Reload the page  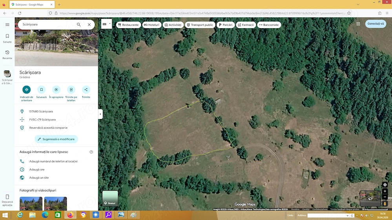click(20, 13)
